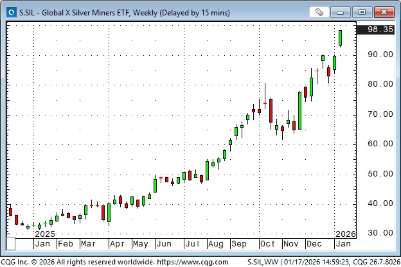Click the Apr label on the time axis

coord(118,244)
